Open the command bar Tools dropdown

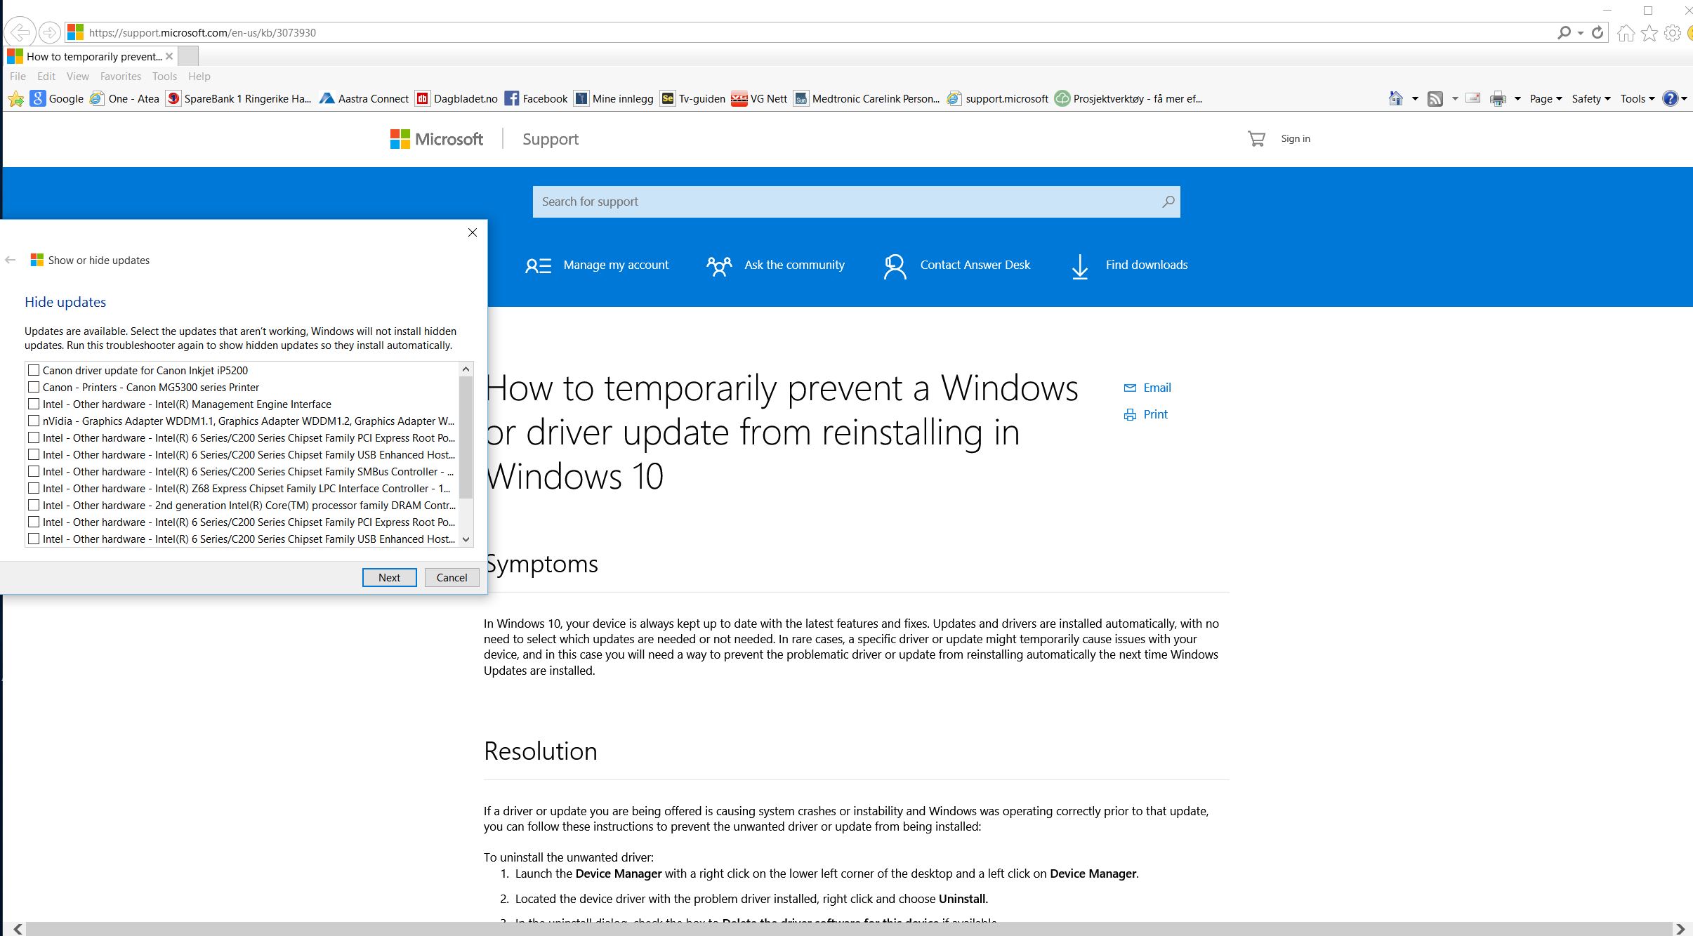[1637, 98]
